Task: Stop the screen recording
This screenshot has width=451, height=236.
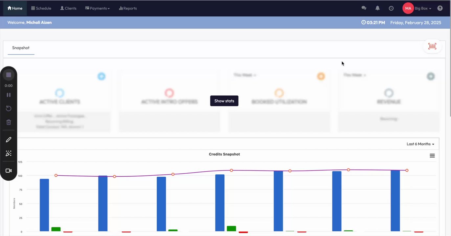Action: [x=9, y=75]
